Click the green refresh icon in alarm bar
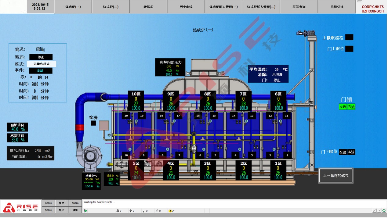Viewport: 388px width, 218px height. point(384,210)
